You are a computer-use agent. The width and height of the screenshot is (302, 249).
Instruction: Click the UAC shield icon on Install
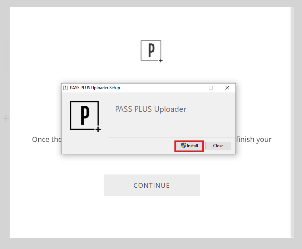[184, 145]
